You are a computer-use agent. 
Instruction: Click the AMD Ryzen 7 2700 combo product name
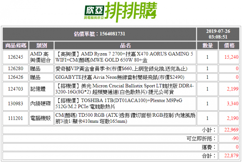[x=124, y=57]
